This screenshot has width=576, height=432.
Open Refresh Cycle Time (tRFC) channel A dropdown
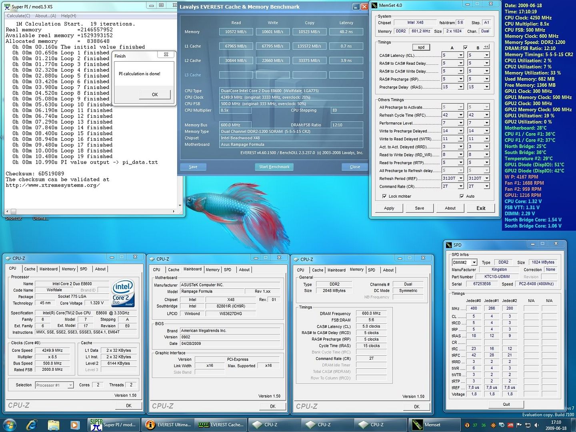[461, 115]
